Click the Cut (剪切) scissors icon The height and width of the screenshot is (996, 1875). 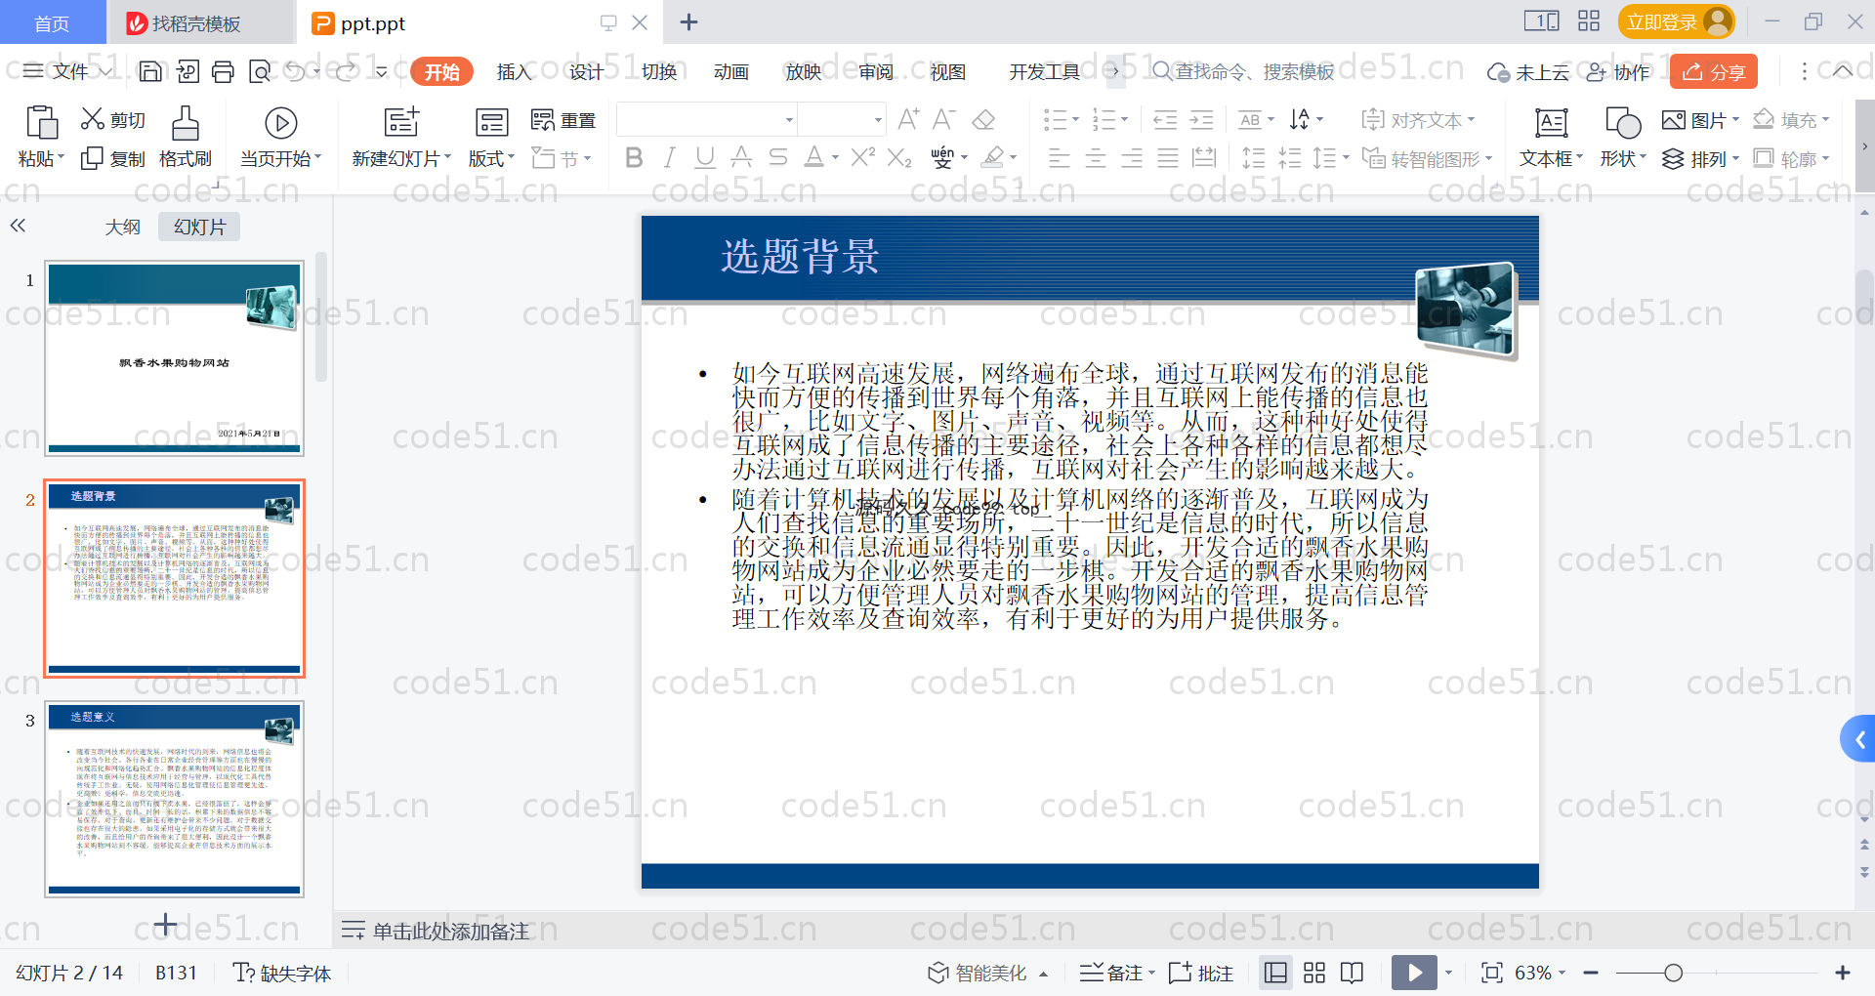pyautogui.click(x=93, y=119)
